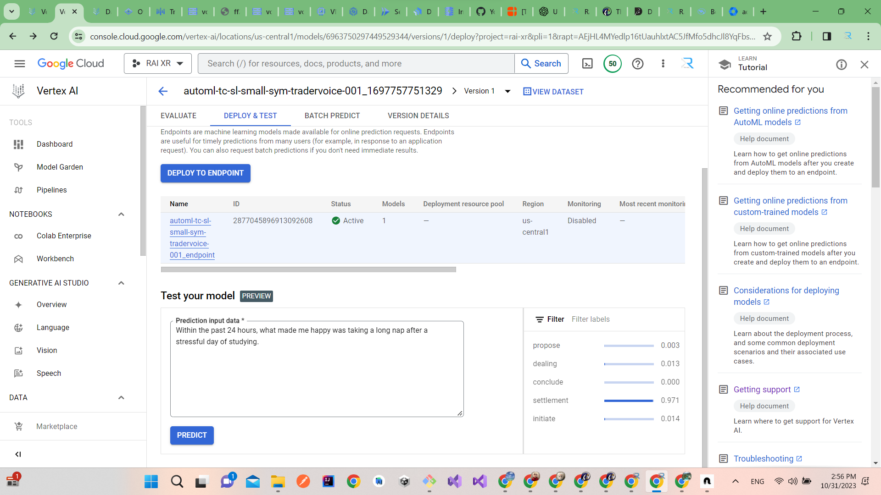The image size is (881, 495).
Task: Open Model Garden from the sidebar
Action: coord(60,167)
